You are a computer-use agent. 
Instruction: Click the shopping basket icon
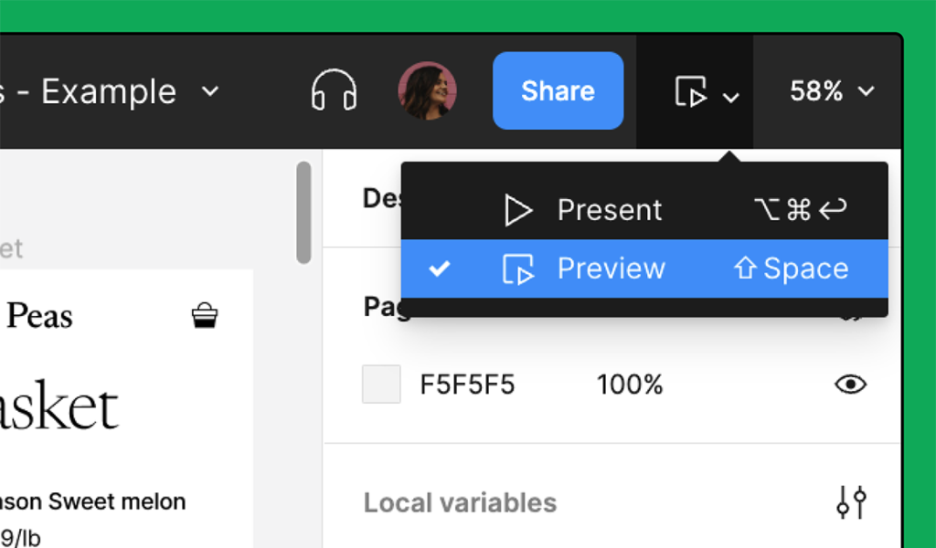tap(205, 315)
